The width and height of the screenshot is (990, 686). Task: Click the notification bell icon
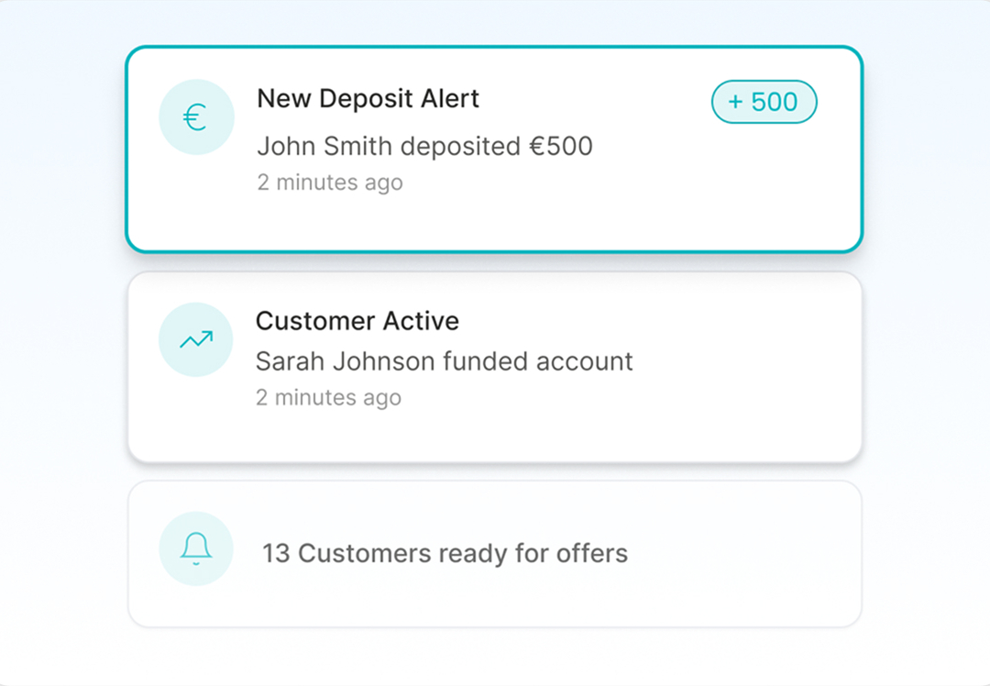(195, 548)
